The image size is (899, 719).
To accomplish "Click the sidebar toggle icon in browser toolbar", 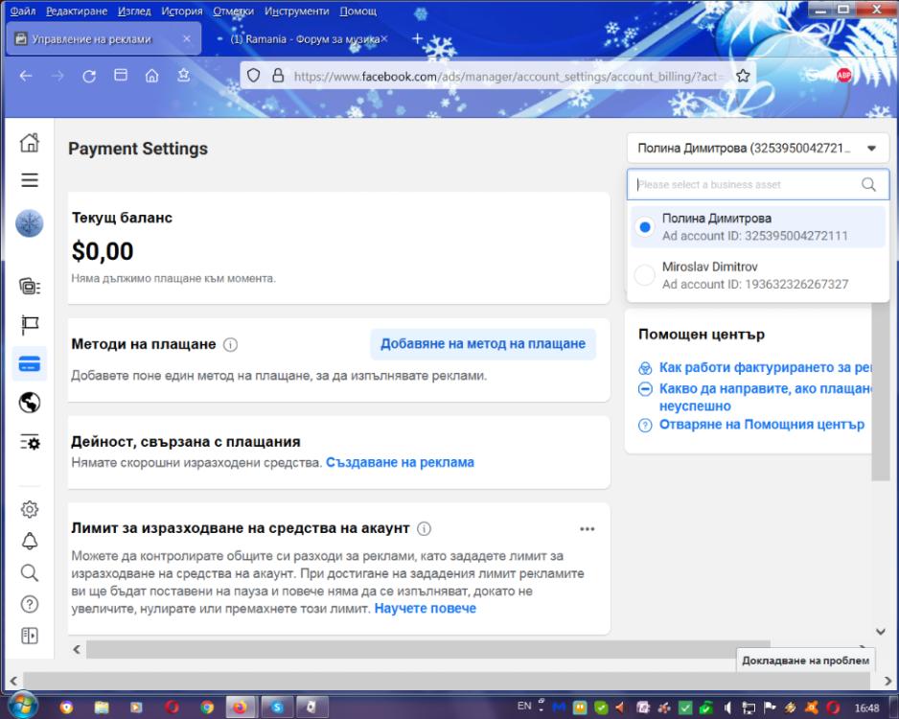I will pos(121,75).
